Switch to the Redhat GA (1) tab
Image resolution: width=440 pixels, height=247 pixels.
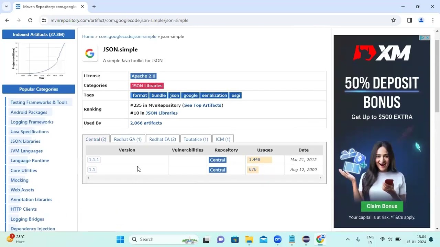tap(128, 139)
